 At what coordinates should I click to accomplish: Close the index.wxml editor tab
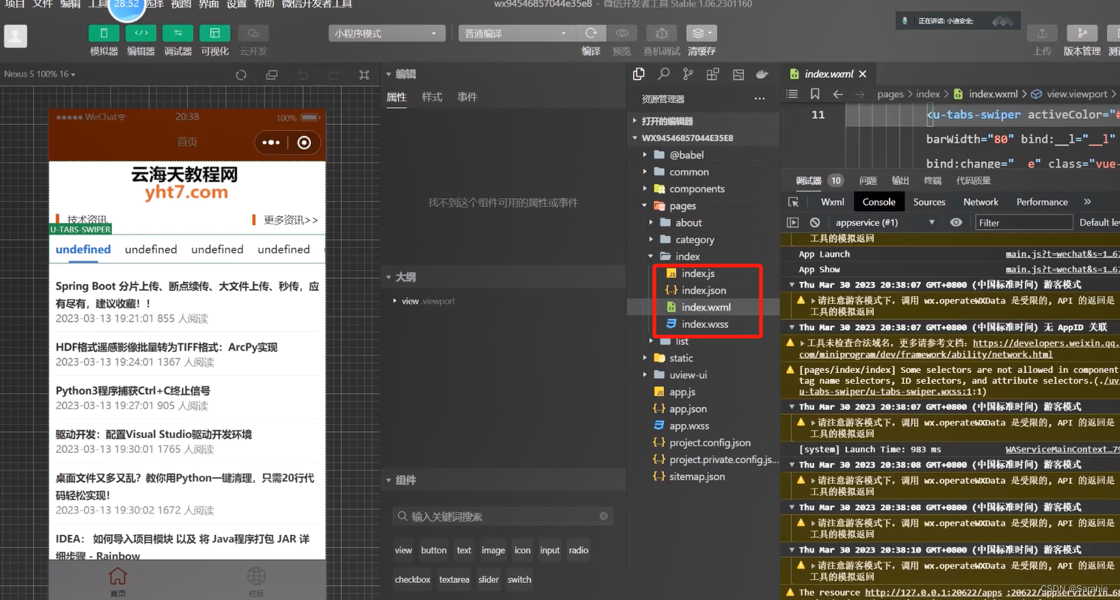pyautogui.click(x=862, y=74)
